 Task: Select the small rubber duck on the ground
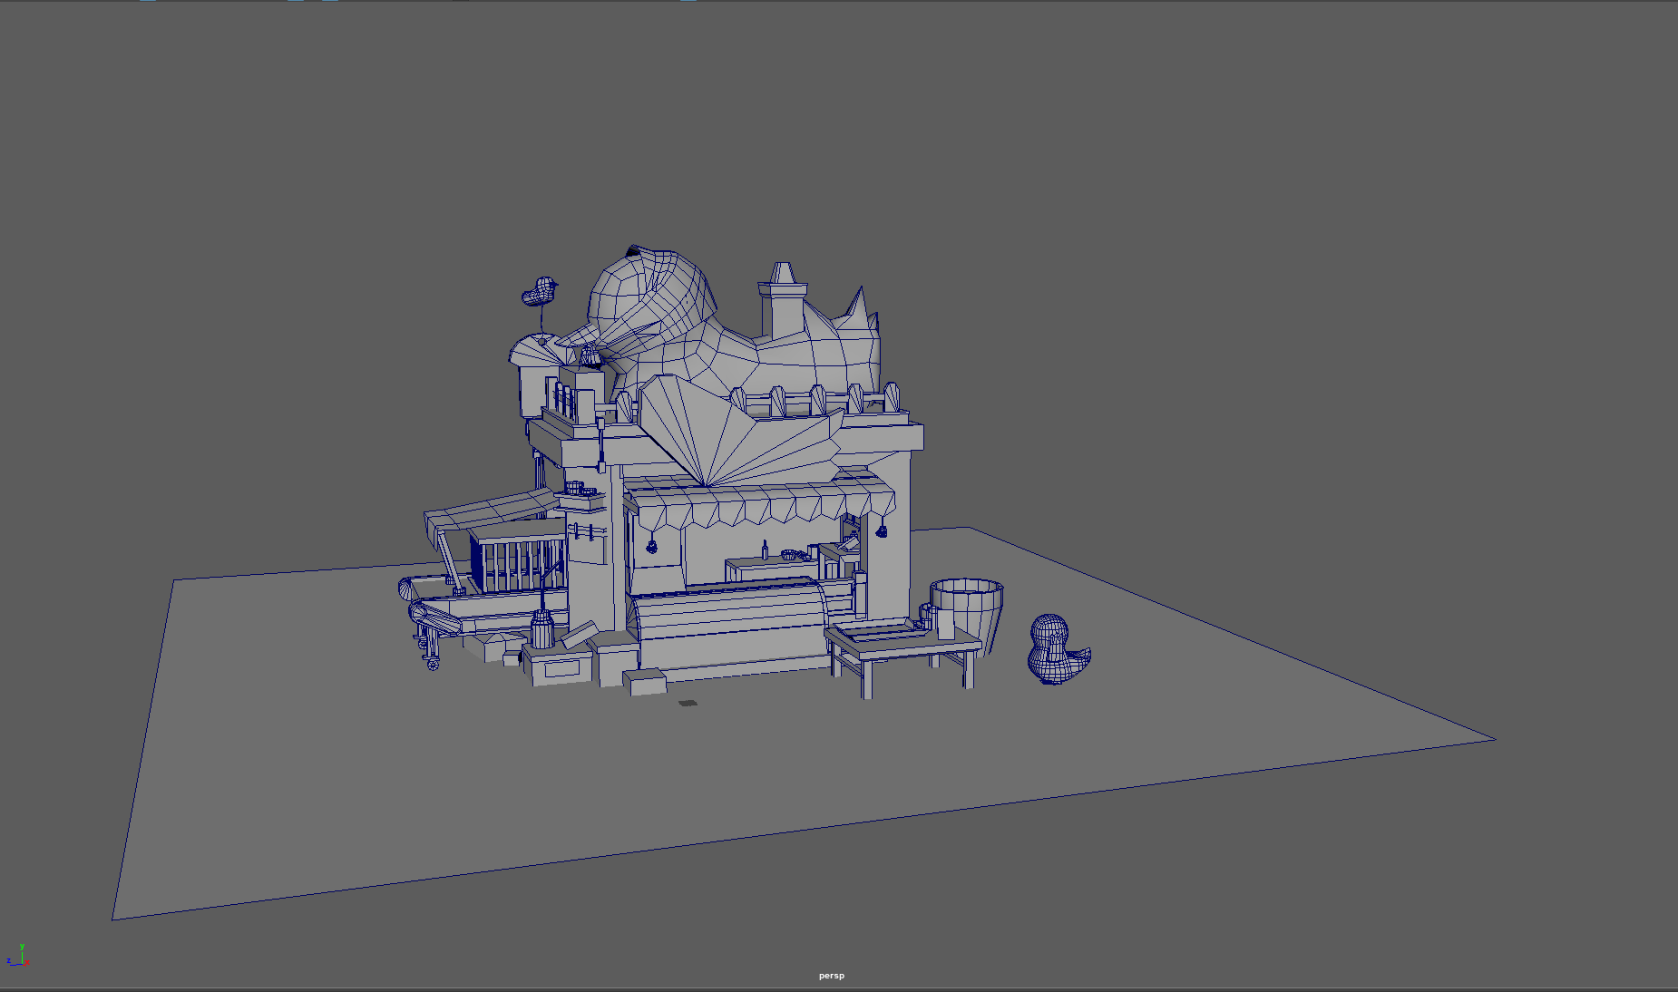pyautogui.click(x=1057, y=650)
